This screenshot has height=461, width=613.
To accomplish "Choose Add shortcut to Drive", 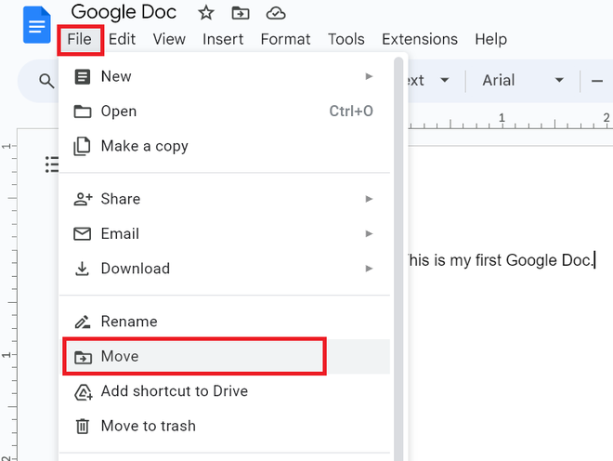I will pos(226,391).
